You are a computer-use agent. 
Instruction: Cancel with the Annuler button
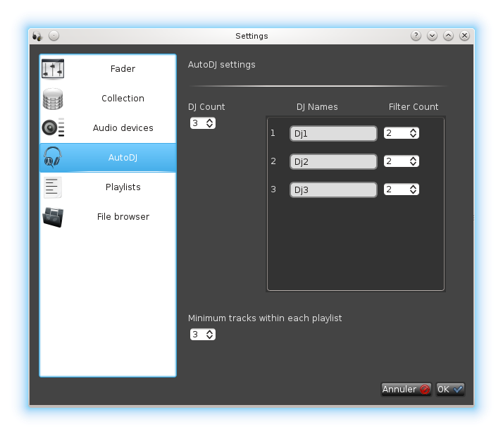pos(406,389)
